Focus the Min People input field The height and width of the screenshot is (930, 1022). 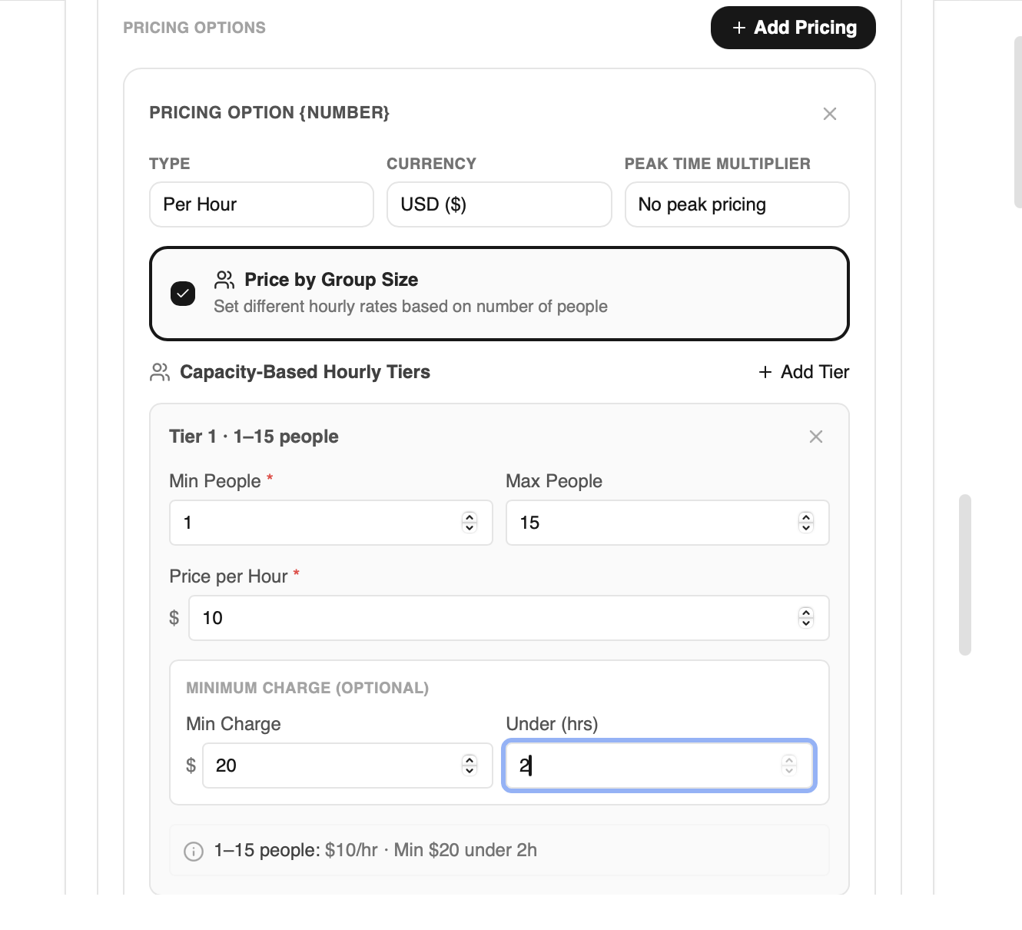[x=331, y=523]
